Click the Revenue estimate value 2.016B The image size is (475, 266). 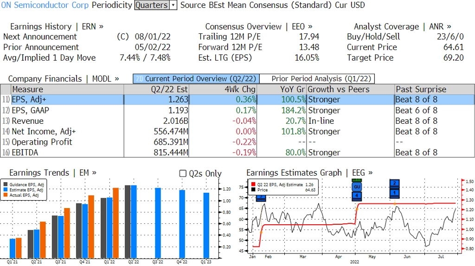pyautogui.click(x=175, y=121)
